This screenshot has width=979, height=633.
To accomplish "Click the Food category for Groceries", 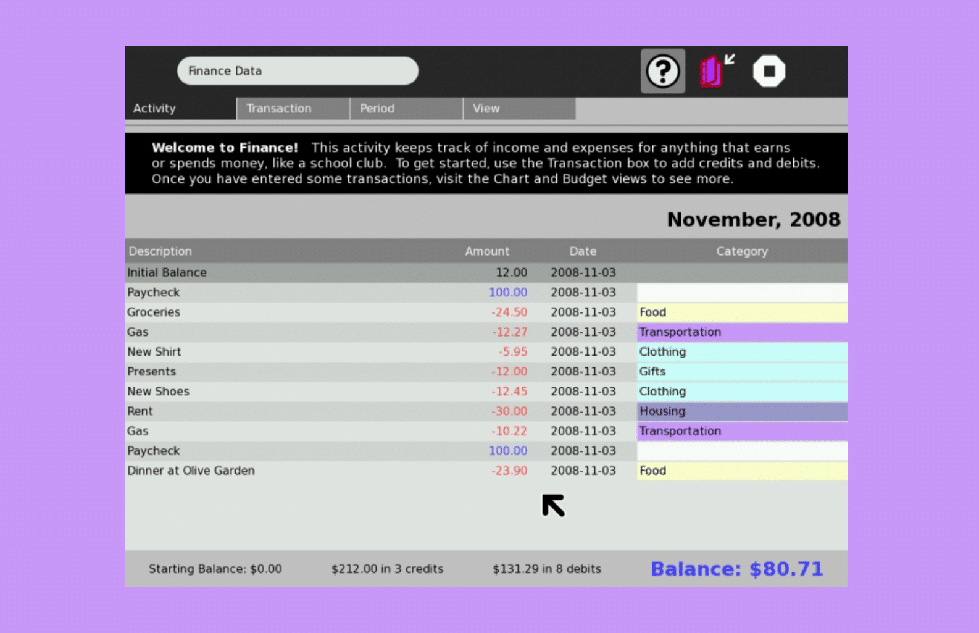I will 742,312.
